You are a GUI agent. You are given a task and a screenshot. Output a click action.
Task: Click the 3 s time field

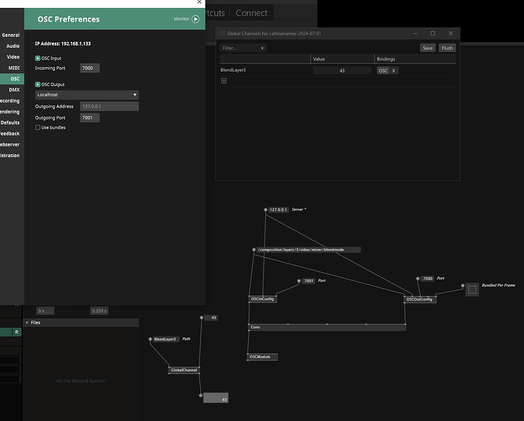click(x=45, y=311)
